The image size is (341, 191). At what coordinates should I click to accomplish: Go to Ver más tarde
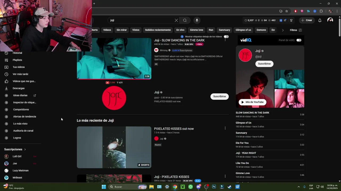20,74
